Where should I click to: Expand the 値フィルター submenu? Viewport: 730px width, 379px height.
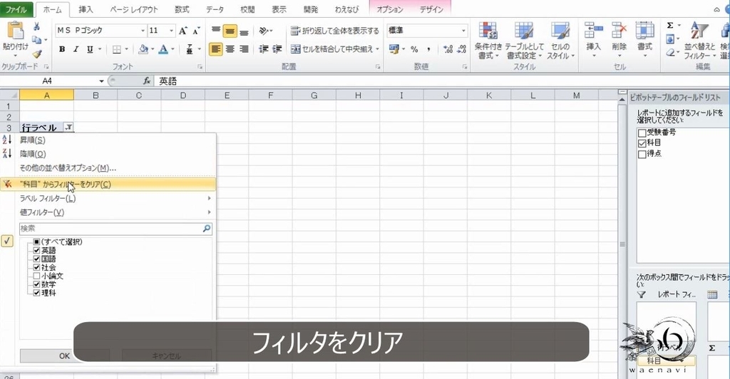coord(108,212)
